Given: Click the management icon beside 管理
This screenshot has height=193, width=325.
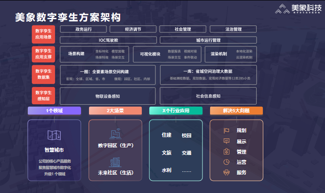Looking at the screenshot, I should click(226, 152).
